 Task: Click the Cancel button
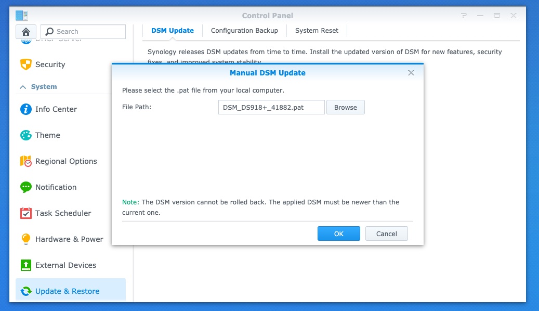386,234
